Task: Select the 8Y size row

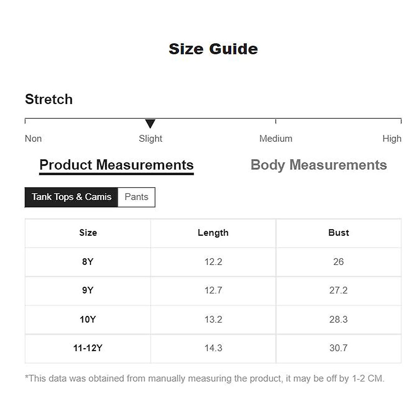Action: point(88,262)
